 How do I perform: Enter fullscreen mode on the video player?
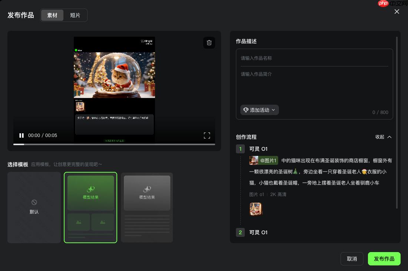coord(207,135)
